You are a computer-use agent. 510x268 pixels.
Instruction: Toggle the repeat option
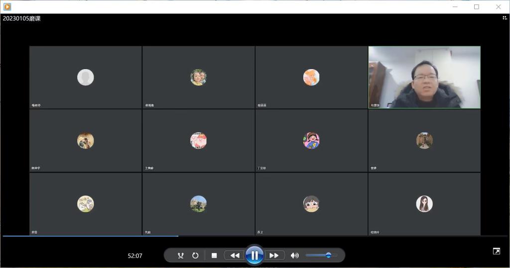tap(195, 256)
